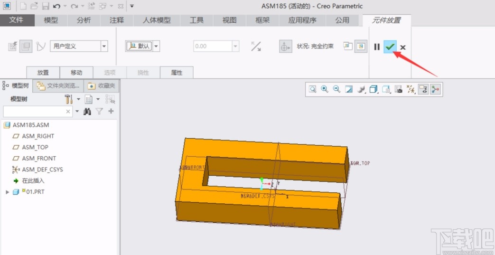
Task: Open the 模型 ribbon tab
Action: tap(51, 20)
